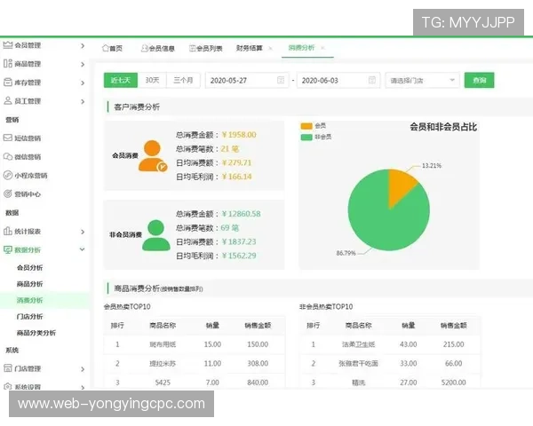This screenshot has height=426, width=533.
Task: Select 消费分析 sidebar submenu item
Action: tap(30, 300)
